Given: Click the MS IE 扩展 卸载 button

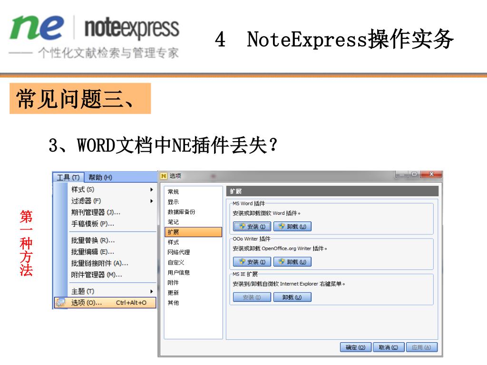Looking at the screenshot, I should (x=292, y=298).
